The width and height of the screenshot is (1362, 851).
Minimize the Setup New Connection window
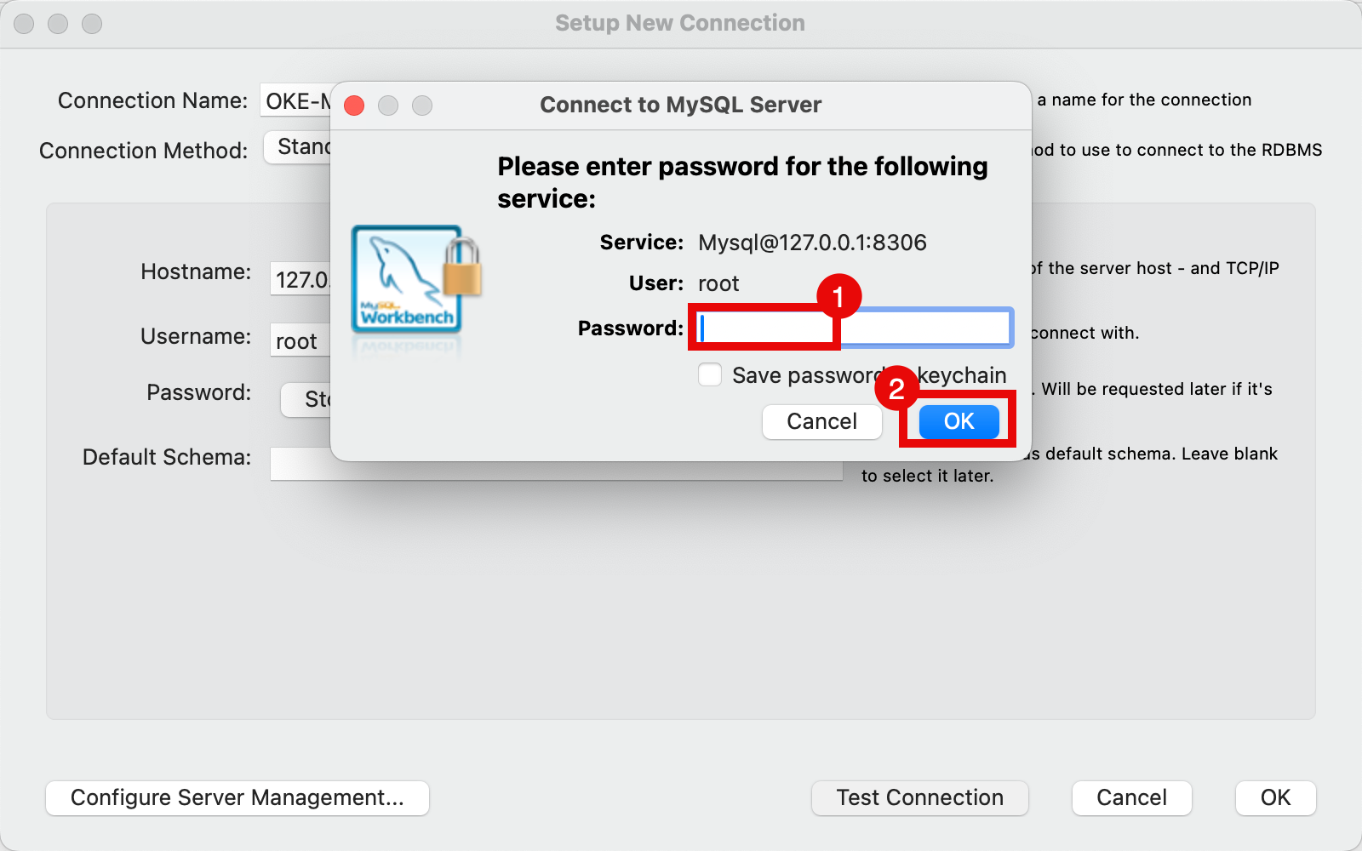click(x=58, y=24)
